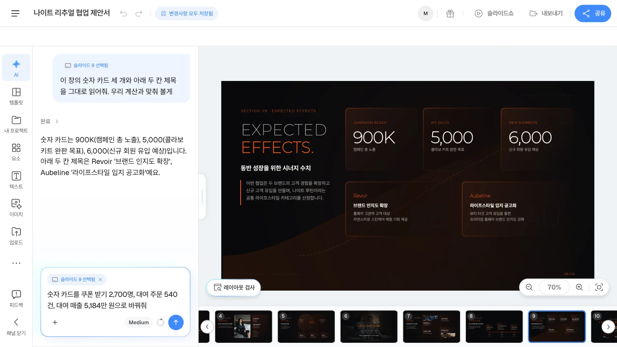Open the 요소 elements panel
Image resolution: width=617 pixels, height=347 pixels.
point(16,152)
